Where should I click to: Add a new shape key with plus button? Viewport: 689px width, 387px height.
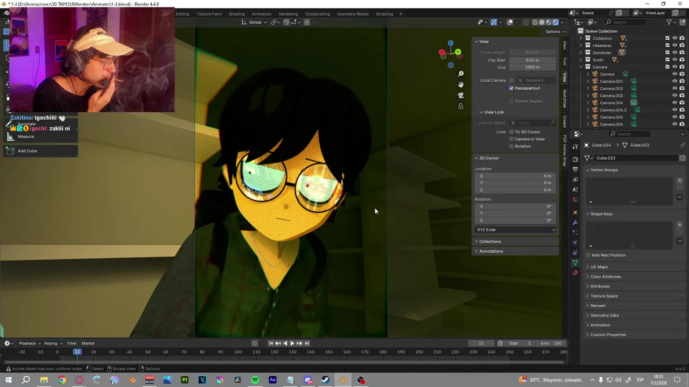680,224
